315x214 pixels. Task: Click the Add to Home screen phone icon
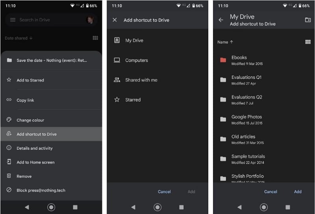(9, 162)
